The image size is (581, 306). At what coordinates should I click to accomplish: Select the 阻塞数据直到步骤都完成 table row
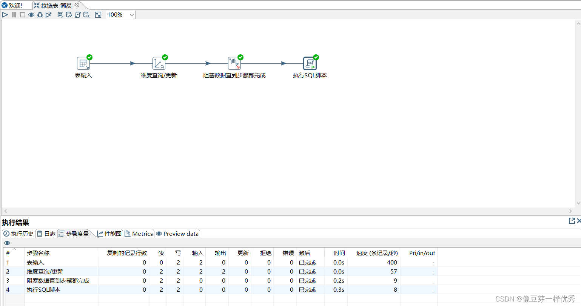220,280
